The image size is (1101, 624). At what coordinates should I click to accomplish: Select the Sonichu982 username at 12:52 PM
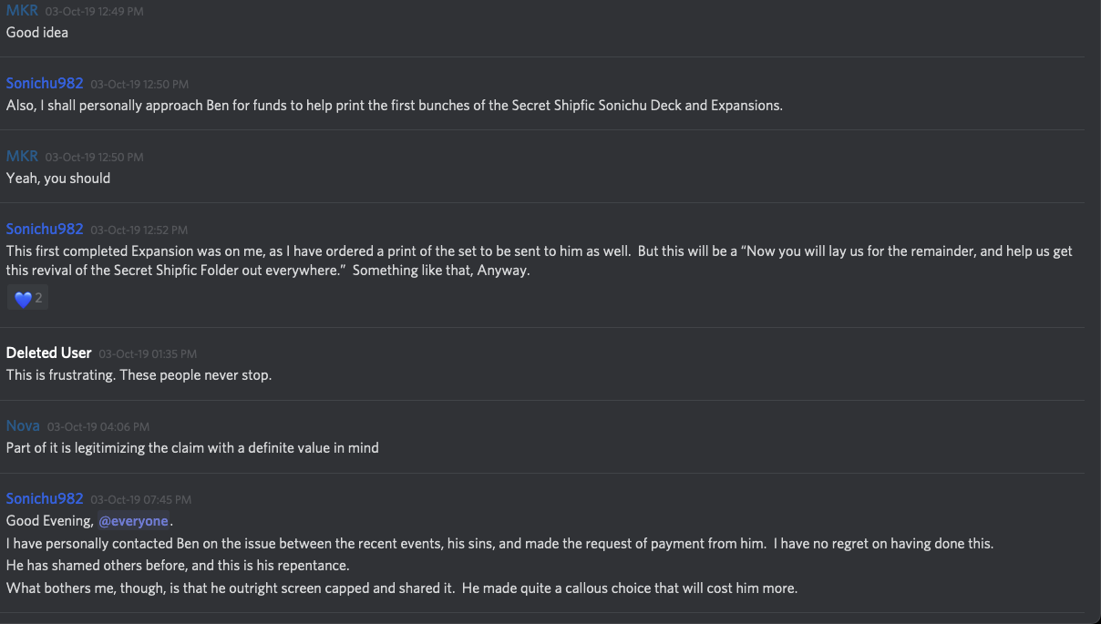[45, 229]
